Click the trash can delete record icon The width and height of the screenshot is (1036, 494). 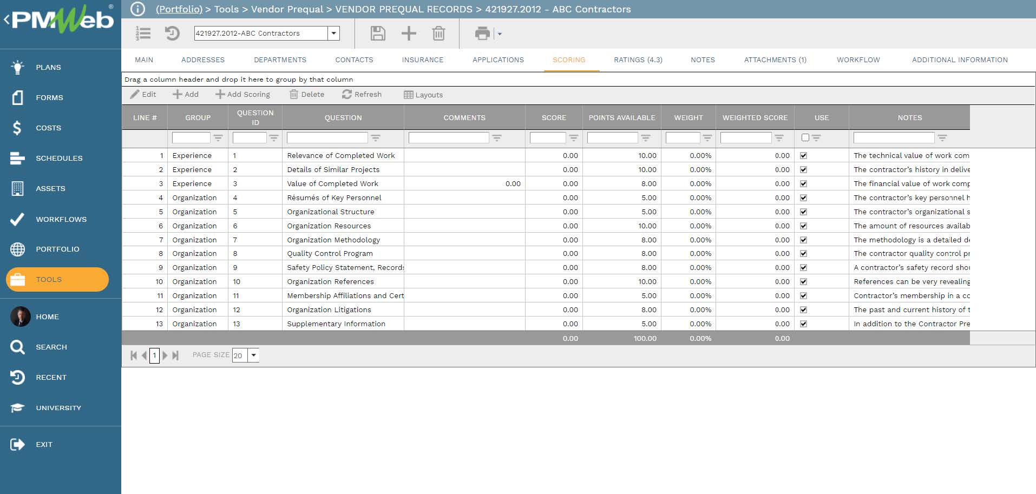(438, 34)
